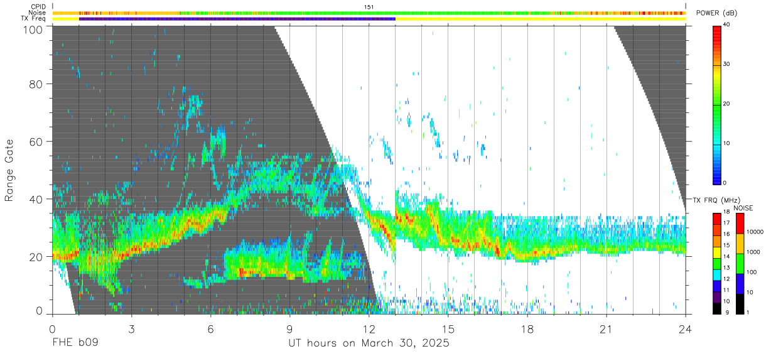Click the '1000' NOISE colorbar label
Screen dimensions: 771x356
(753, 253)
